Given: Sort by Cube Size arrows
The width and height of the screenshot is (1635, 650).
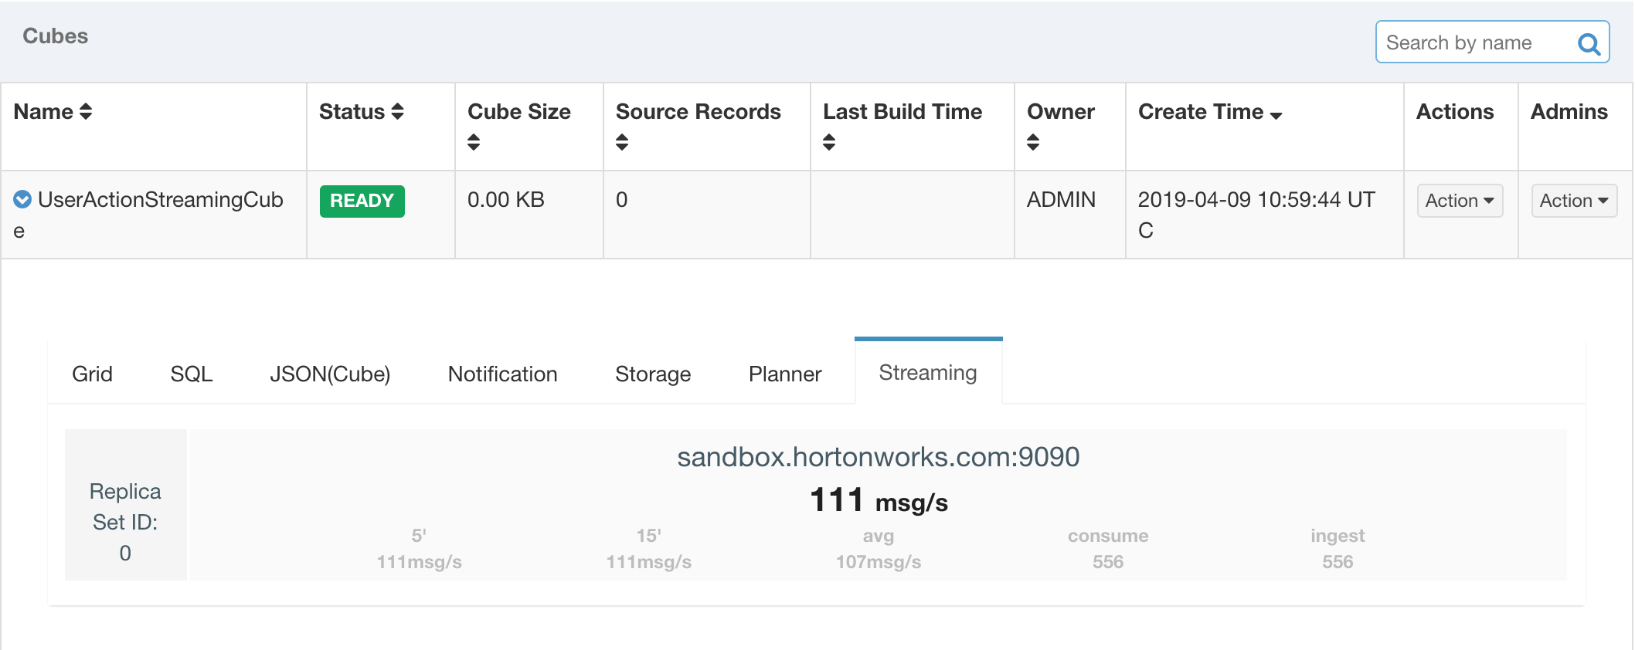Looking at the screenshot, I should (x=474, y=142).
